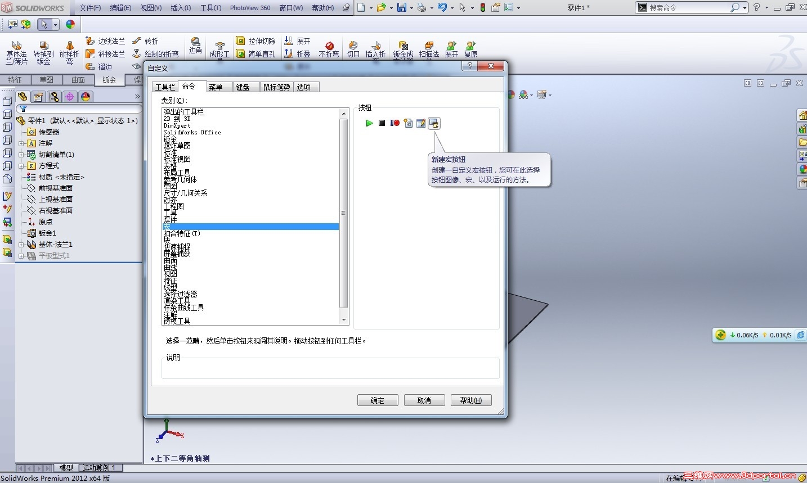Click the category list scrollbar down arrow
Image resolution: width=807 pixels, height=483 pixels.
tap(344, 320)
